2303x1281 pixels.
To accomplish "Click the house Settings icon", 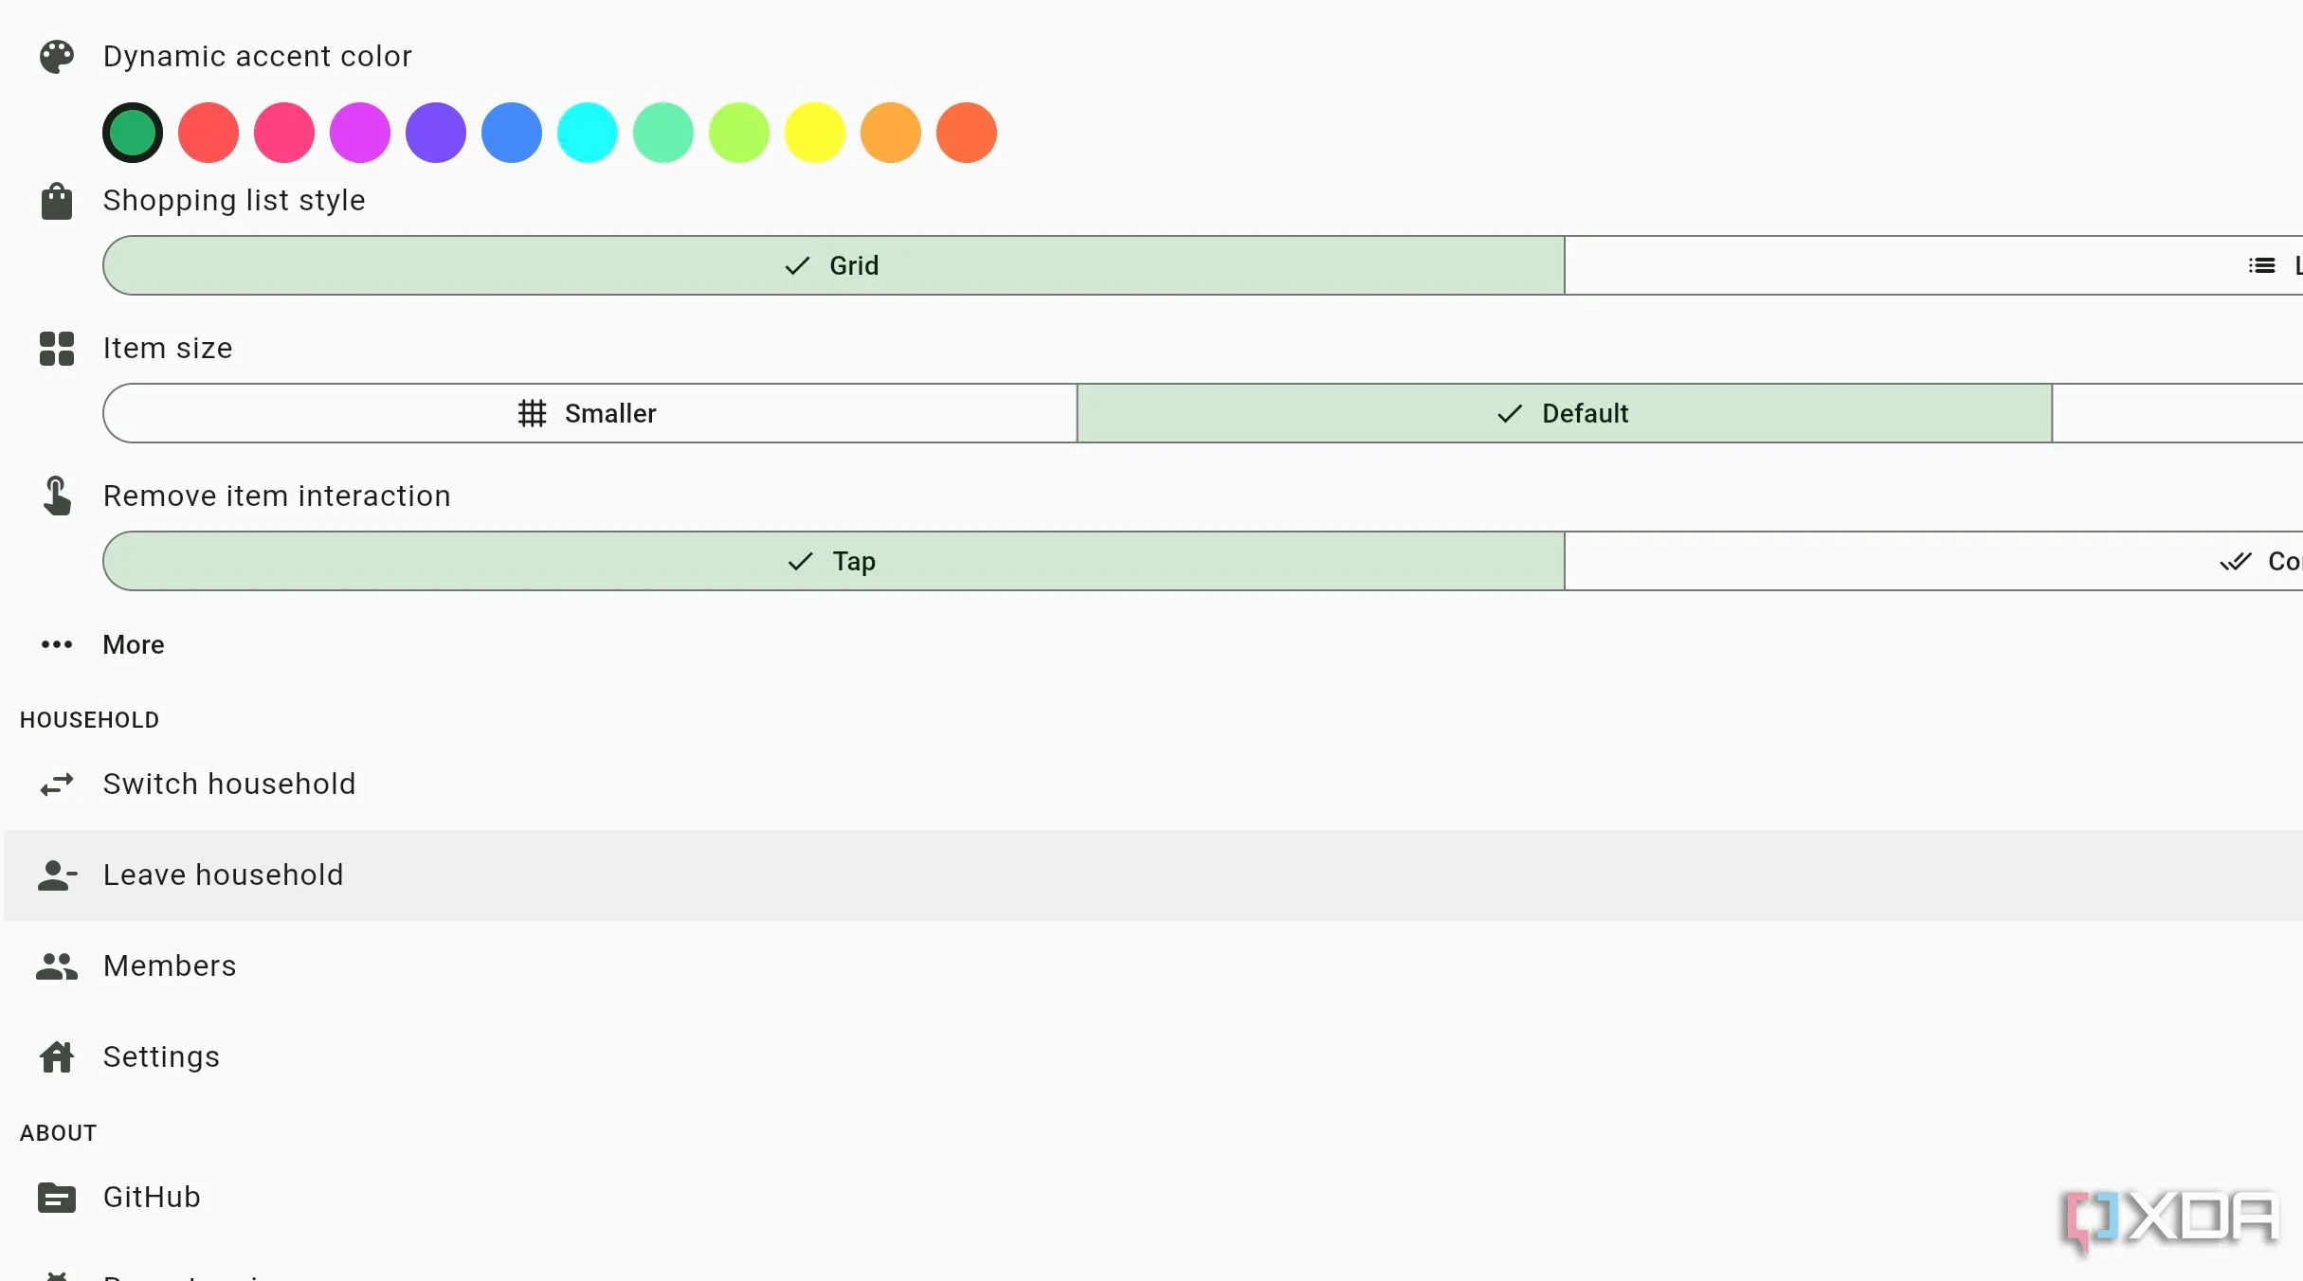I will pyautogui.click(x=56, y=1056).
